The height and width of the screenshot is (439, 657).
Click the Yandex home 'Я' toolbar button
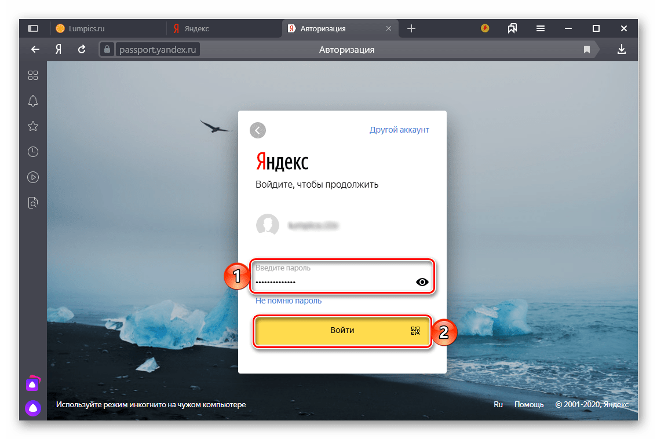tap(59, 50)
